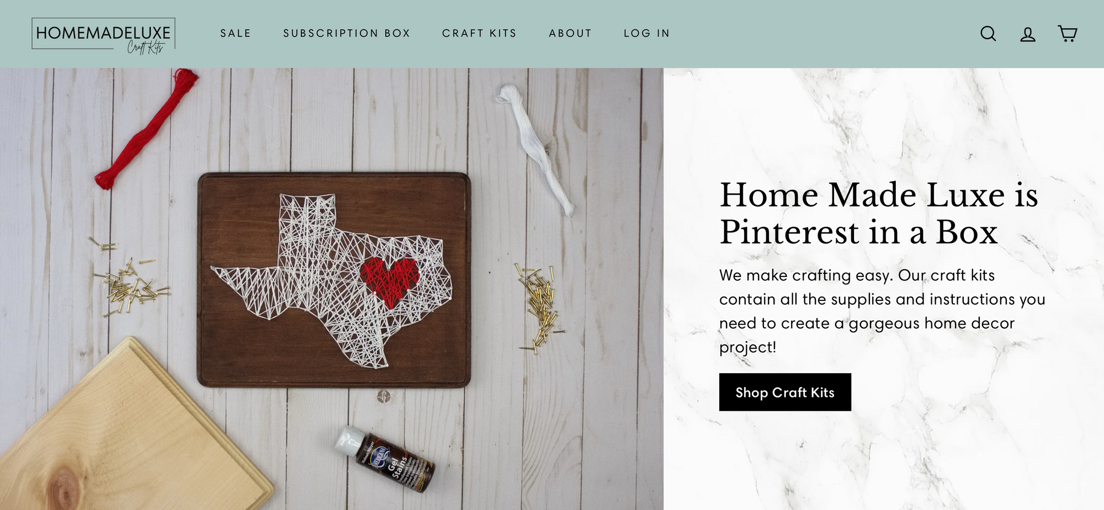Click the 'We make crafting easy' paragraph

(882, 311)
